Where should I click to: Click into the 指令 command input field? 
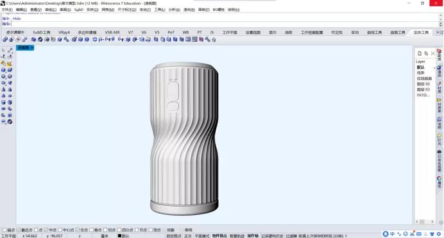[225, 24]
